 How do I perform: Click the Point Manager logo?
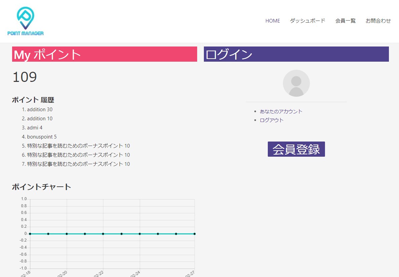(26, 21)
